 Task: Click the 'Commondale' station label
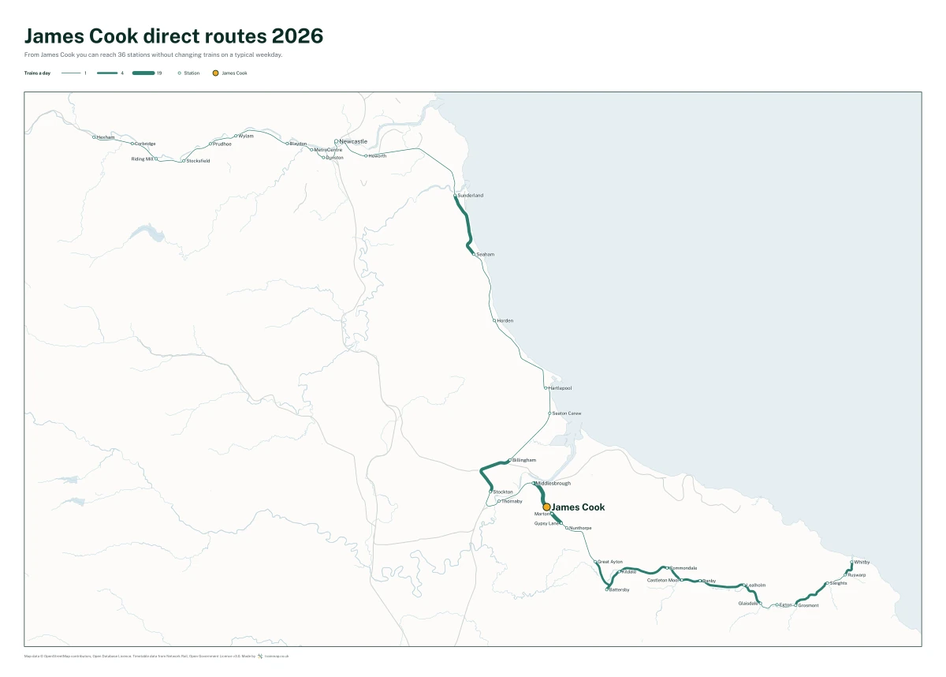click(683, 568)
